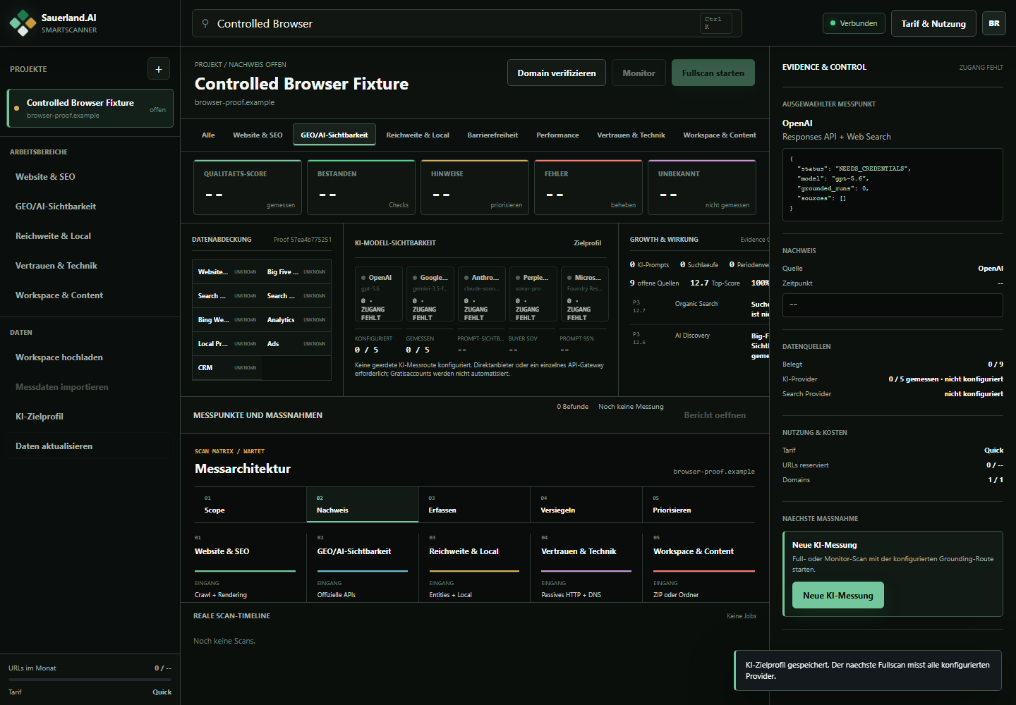The image size is (1016, 705).
Task: Click the search icon in the search bar
Action: click(x=205, y=23)
